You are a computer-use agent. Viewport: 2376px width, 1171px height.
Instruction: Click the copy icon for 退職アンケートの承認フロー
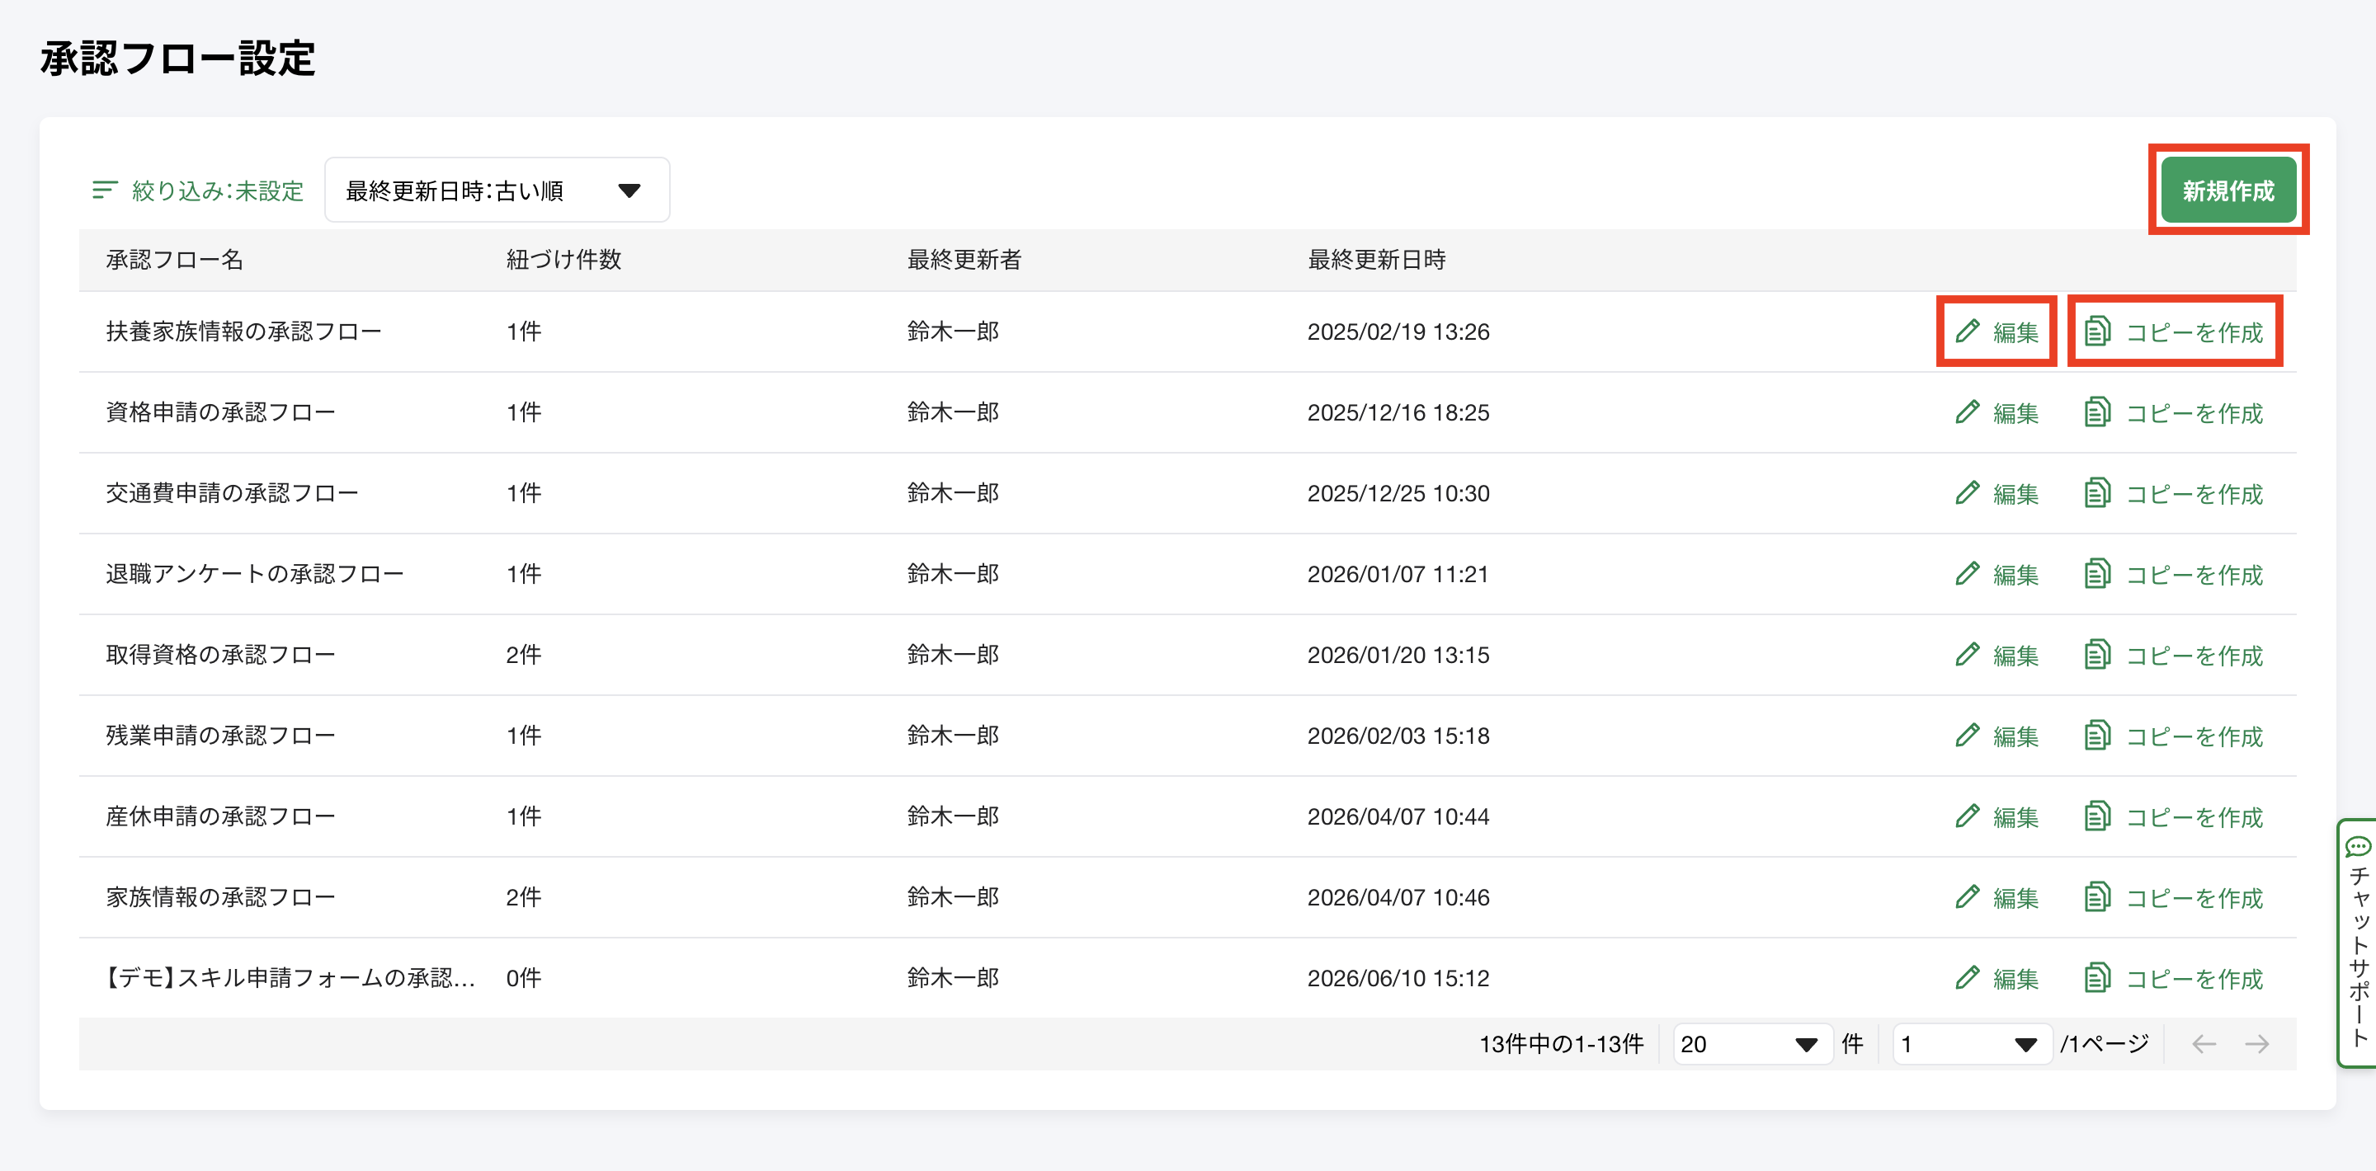[2097, 573]
